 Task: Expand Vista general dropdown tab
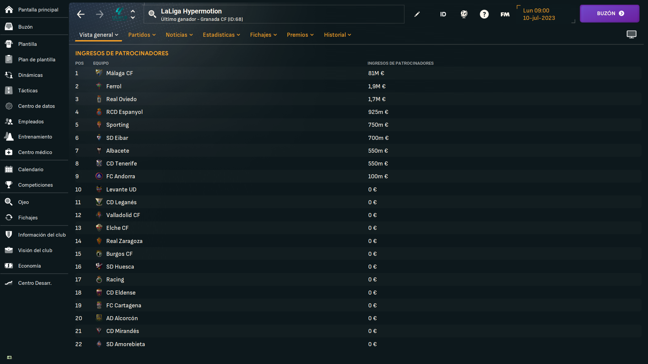(x=99, y=35)
